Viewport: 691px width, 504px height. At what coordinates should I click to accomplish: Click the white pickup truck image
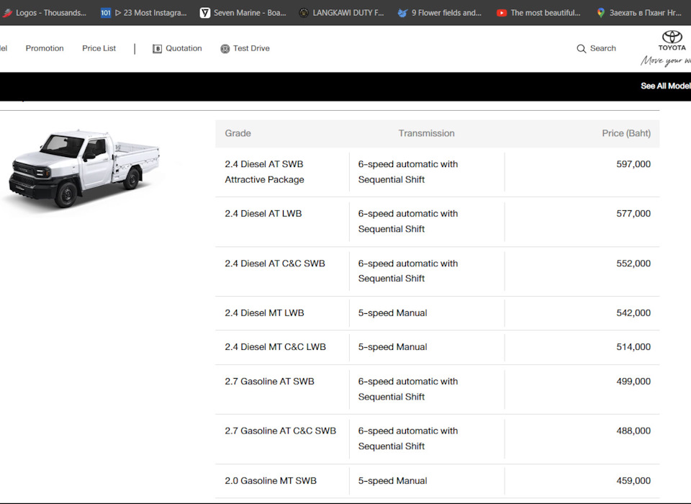point(85,168)
